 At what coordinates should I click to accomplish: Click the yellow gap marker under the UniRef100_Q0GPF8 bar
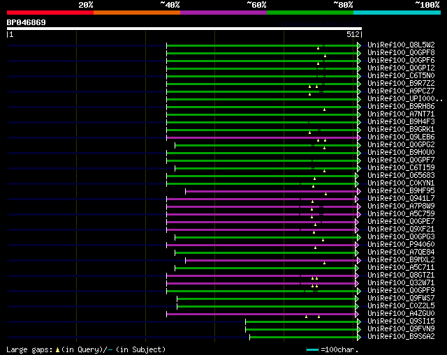[x=325, y=56]
